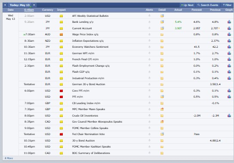Select the Economy Watchers Sentiment event
Screen dimensions: 234x163
pos(90,47)
